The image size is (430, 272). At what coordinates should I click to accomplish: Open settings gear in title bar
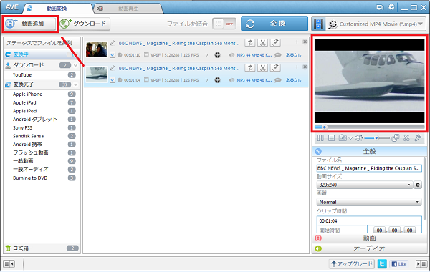click(x=391, y=7)
